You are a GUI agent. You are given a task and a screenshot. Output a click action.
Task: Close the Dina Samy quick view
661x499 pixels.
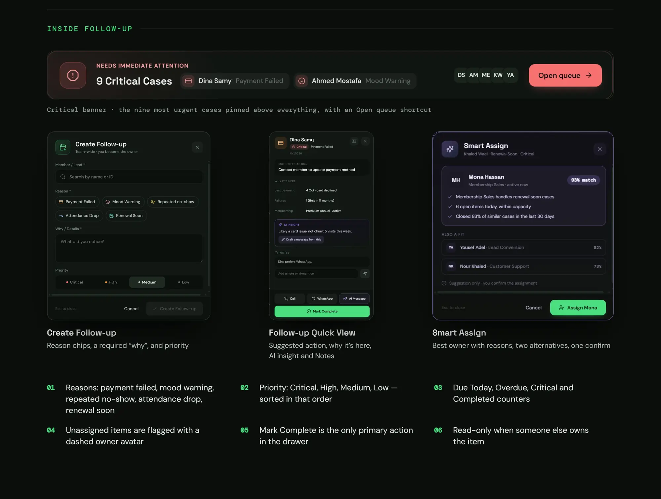365,141
